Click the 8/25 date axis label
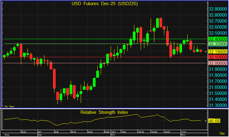Screen dimensions: 229x137 [24, 132]
